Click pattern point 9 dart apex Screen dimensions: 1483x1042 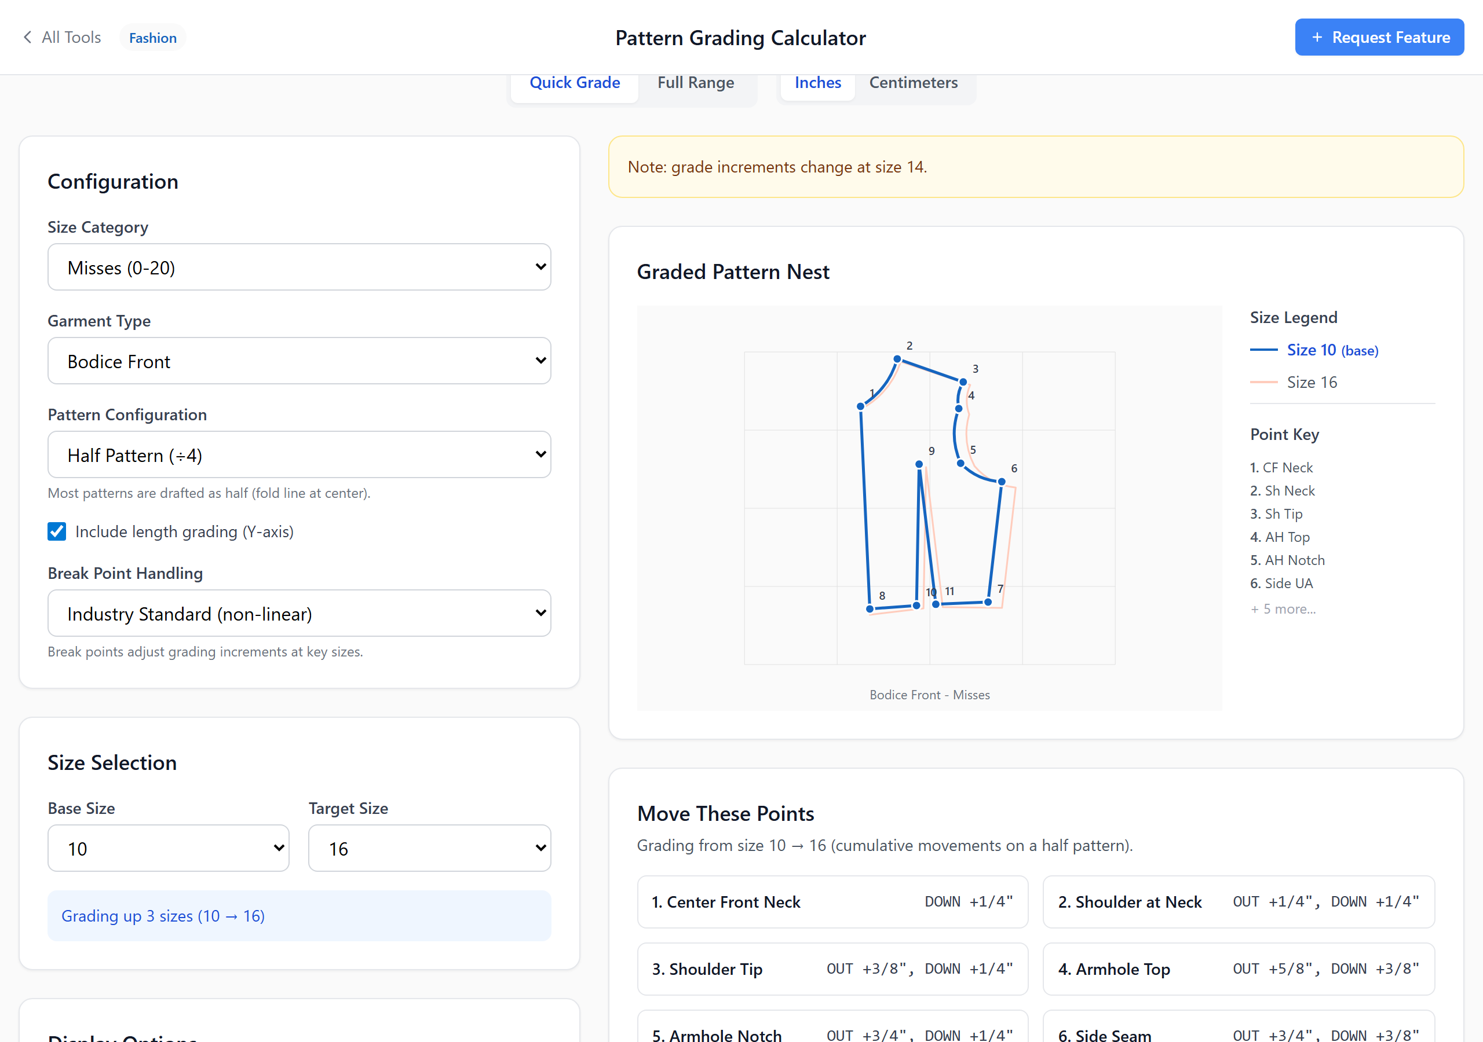coord(919,464)
